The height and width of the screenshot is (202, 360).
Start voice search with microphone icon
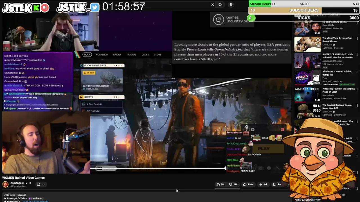tap(231, 4)
